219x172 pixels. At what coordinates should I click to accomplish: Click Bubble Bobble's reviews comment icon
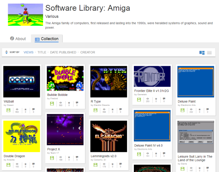(77, 103)
